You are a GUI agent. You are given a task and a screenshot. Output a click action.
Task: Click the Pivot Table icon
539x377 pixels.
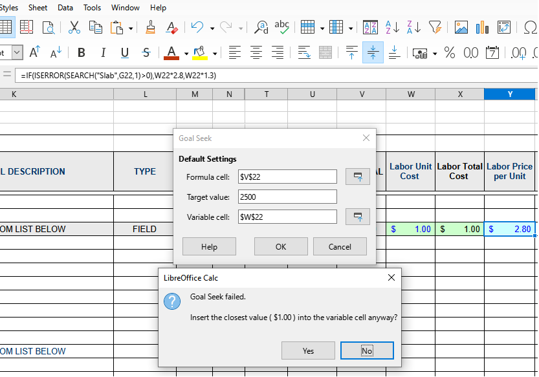click(503, 28)
